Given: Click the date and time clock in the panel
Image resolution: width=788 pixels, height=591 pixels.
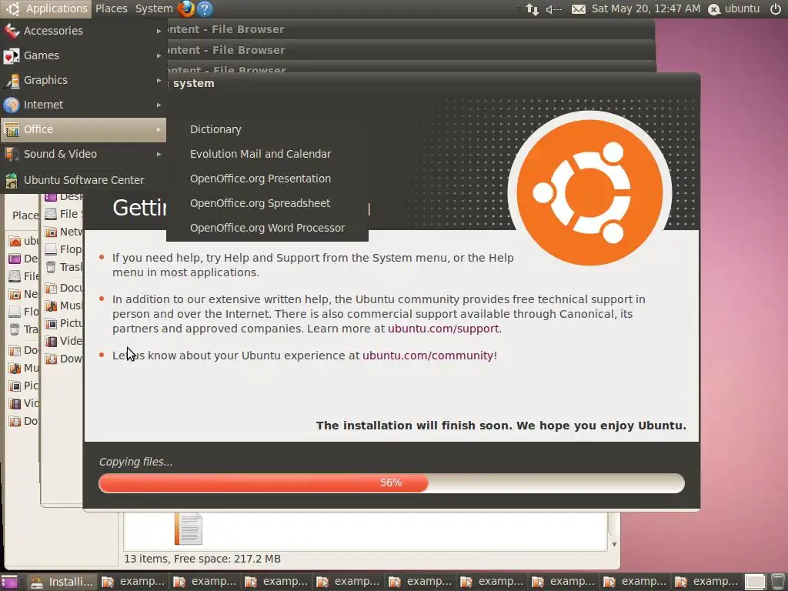Looking at the screenshot, I should point(646,8).
